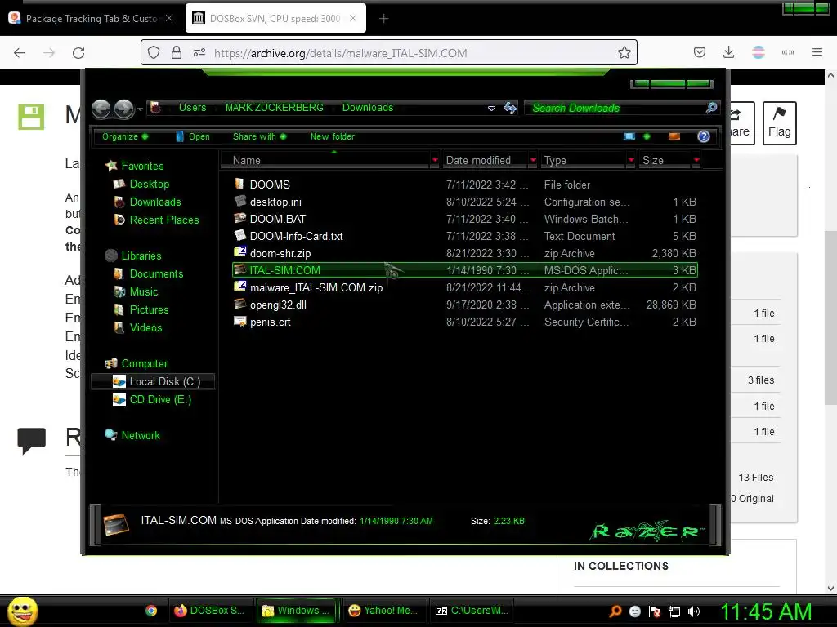Open the Type column filter arrow
This screenshot has height=627, width=837.
coord(632,160)
